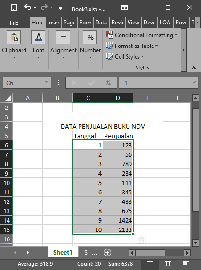
Task: Select the Sheet1 tab
Action: [x=63, y=252]
